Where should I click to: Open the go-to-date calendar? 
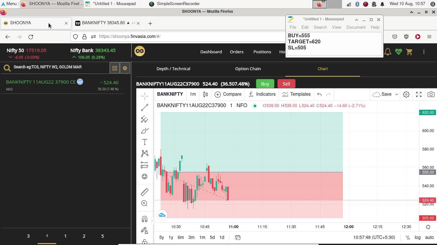[238, 237]
